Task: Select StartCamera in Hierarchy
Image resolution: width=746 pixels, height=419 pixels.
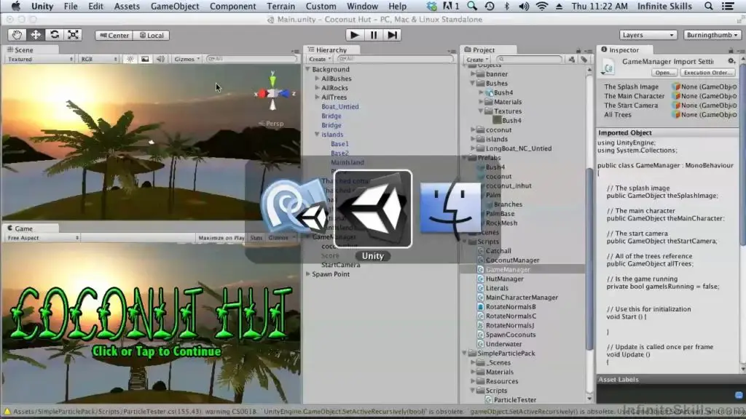Action: pyautogui.click(x=340, y=265)
